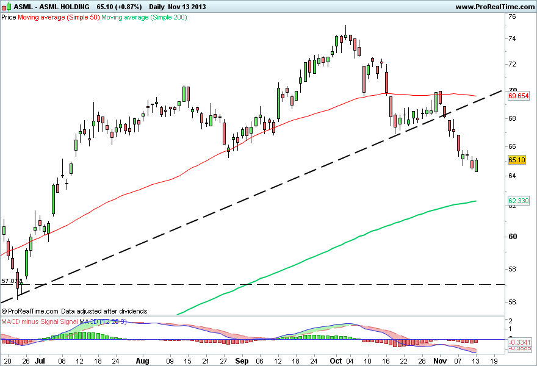Click the red 69.654 moving average value tag

(x=519, y=96)
